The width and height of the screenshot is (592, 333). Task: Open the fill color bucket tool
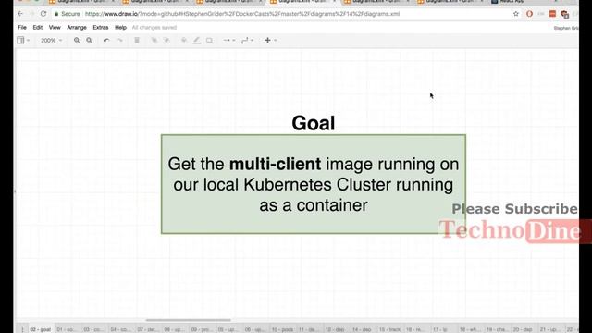tap(184, 40)
